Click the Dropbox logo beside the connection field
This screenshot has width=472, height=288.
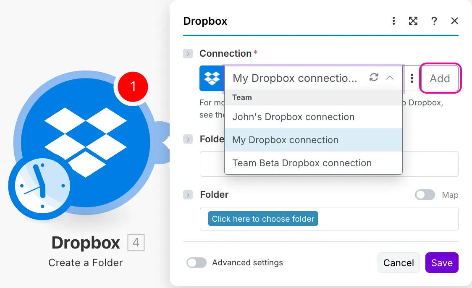212,78
